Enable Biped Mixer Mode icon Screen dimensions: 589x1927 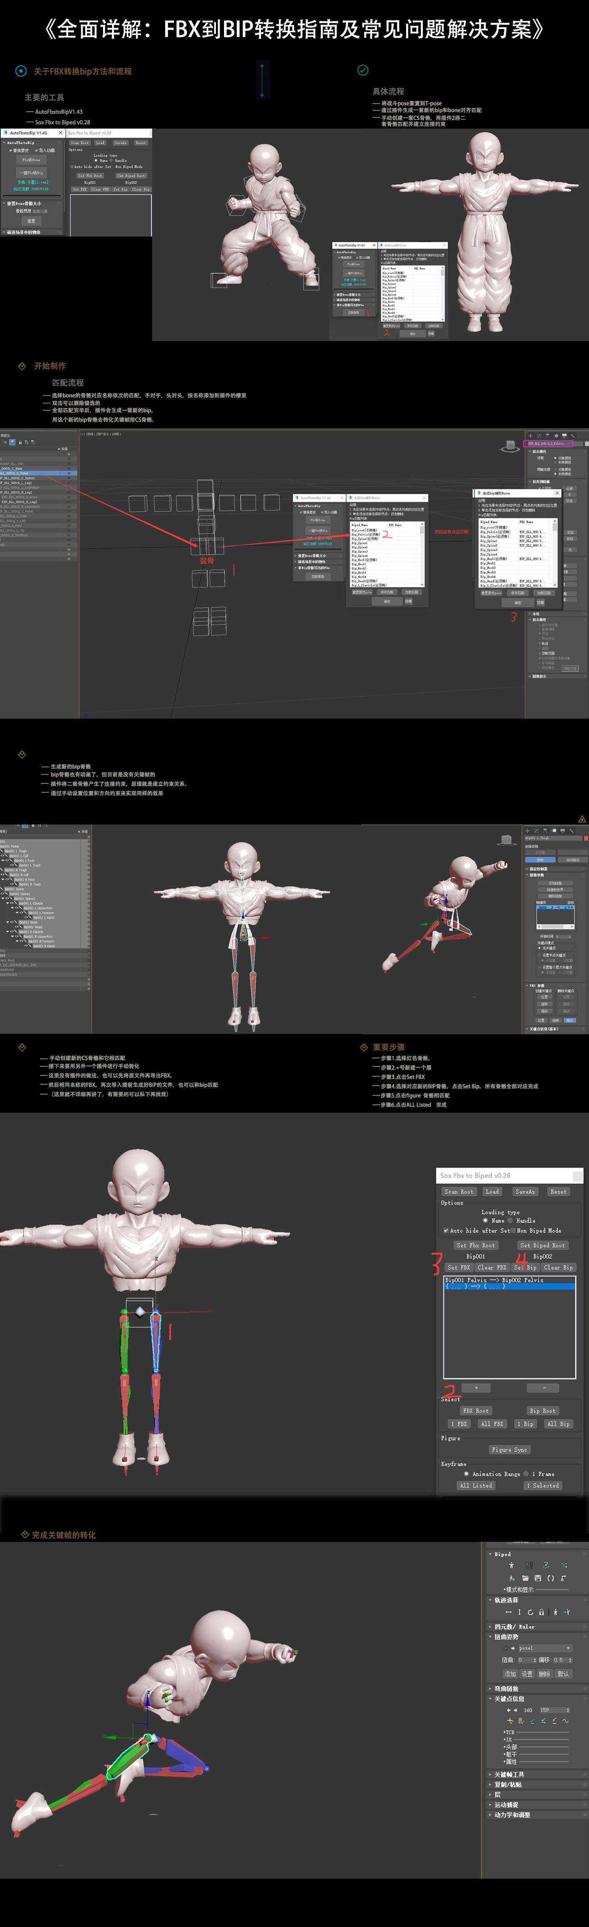coord(564,1566)
